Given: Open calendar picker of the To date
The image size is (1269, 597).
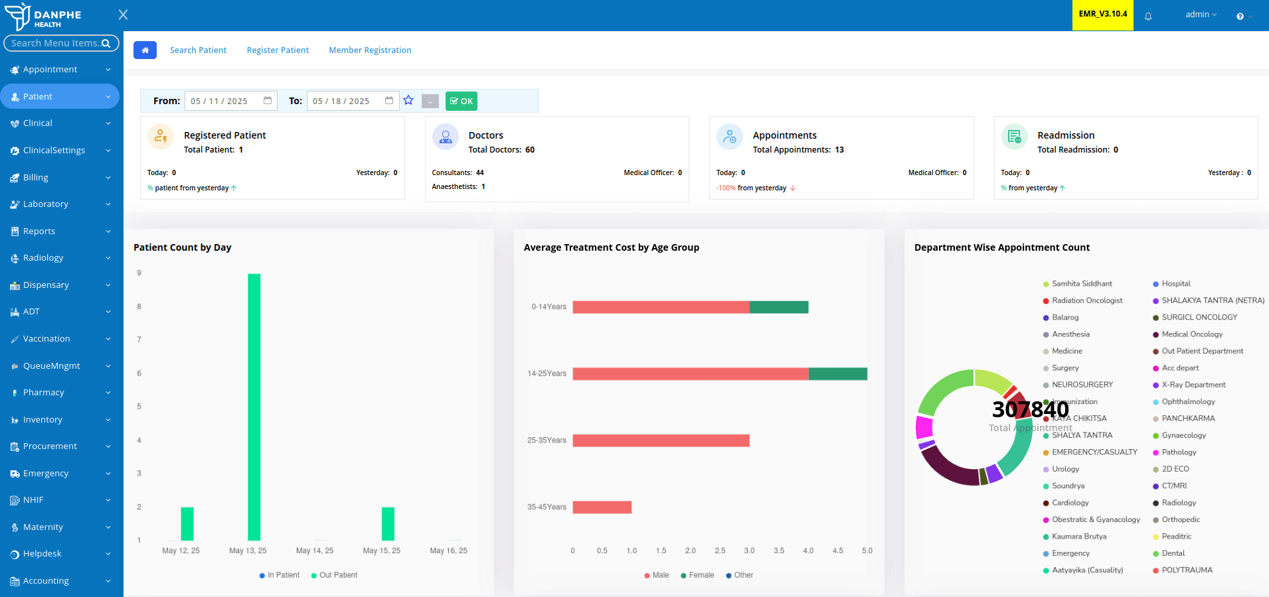Looking at the screenshot, I should (389, 101).
